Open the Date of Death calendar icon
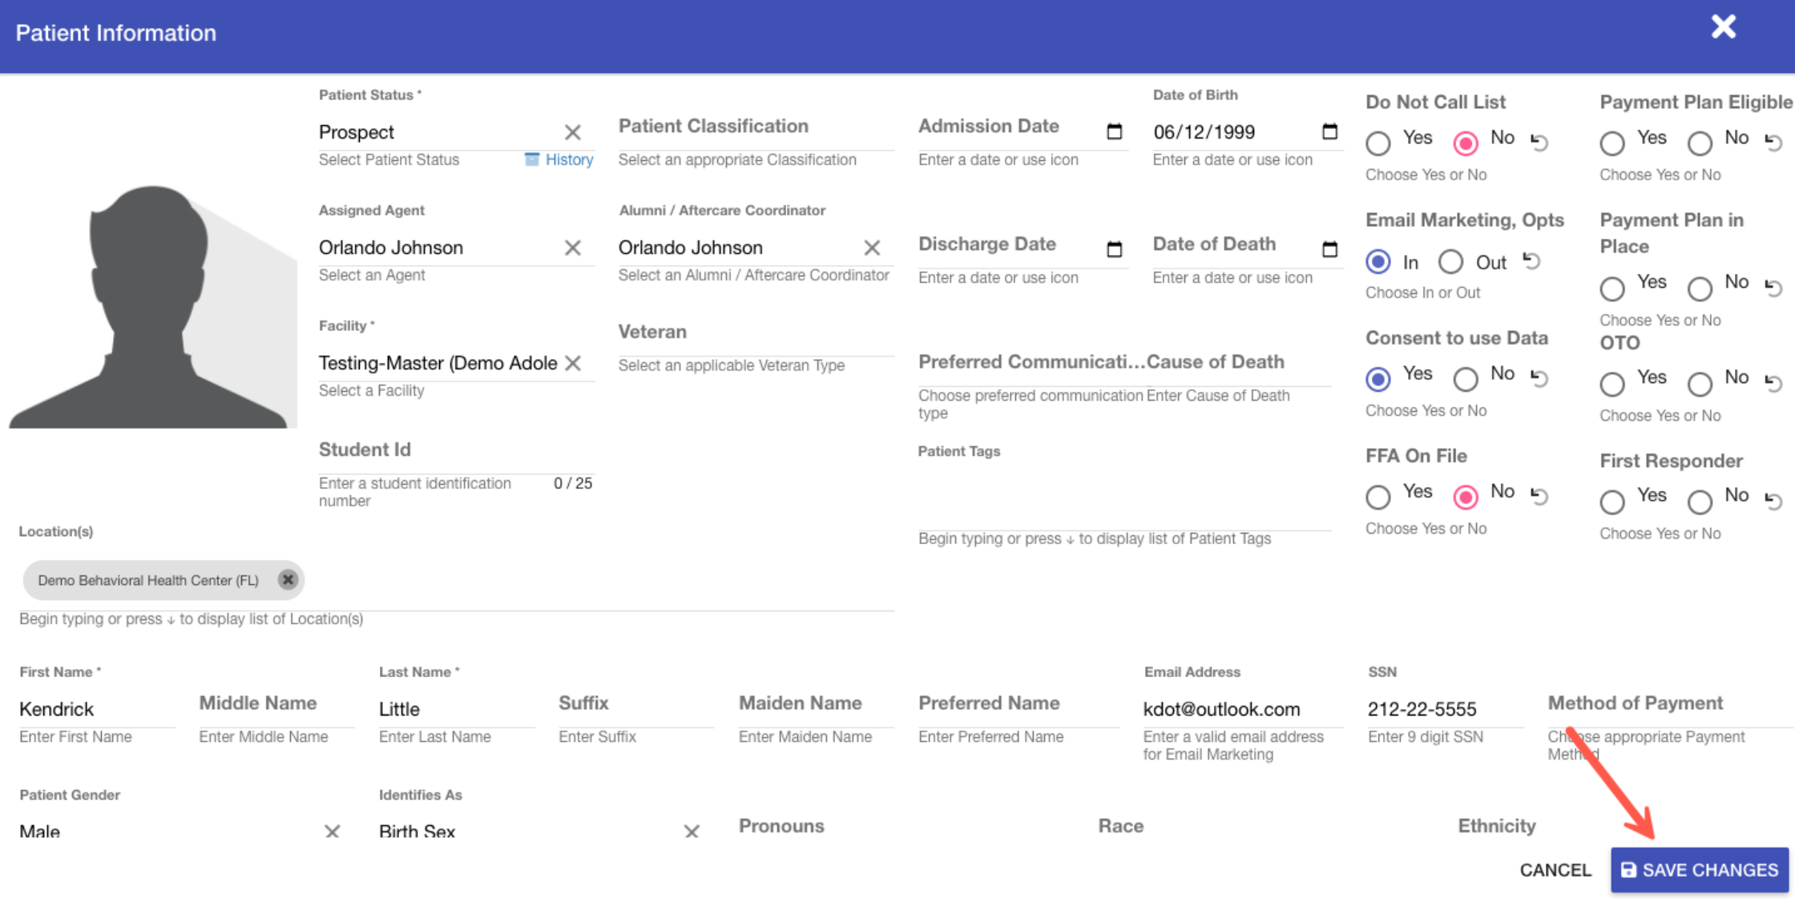The height and width of the screenshot is (899, 1795). click(x=1329, y=249)
